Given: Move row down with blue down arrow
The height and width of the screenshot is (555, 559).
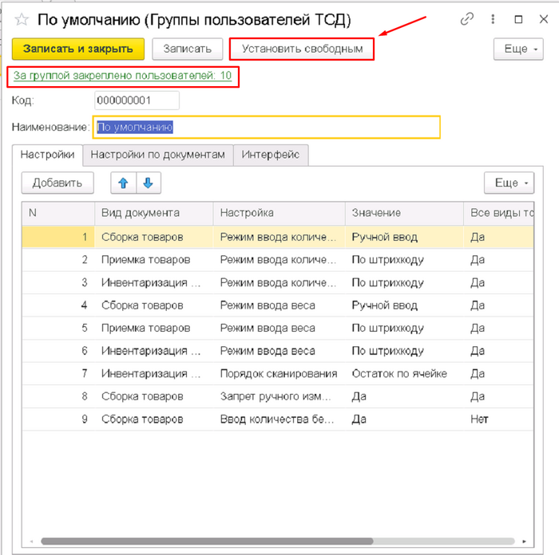Looking at the screenshot, I should click(x=148, y=183).
